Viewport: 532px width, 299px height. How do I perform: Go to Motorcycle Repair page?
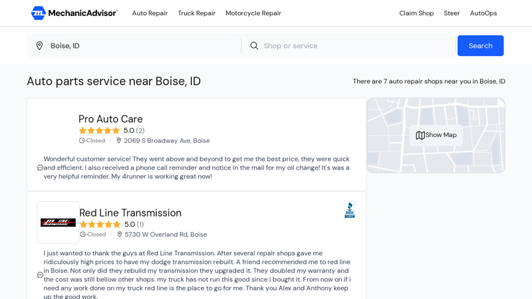point(253,13)
